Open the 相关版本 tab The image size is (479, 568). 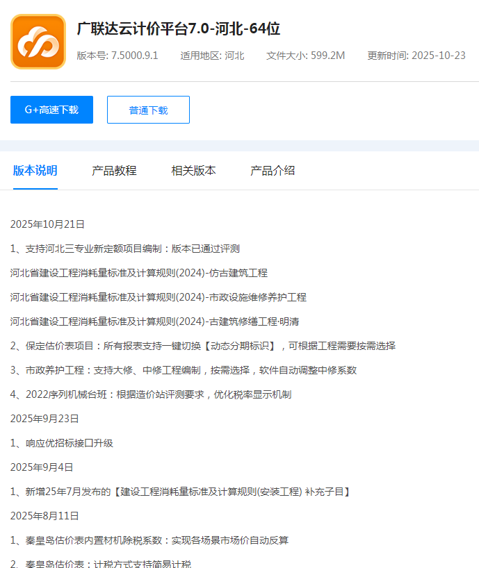coord(194,171)
